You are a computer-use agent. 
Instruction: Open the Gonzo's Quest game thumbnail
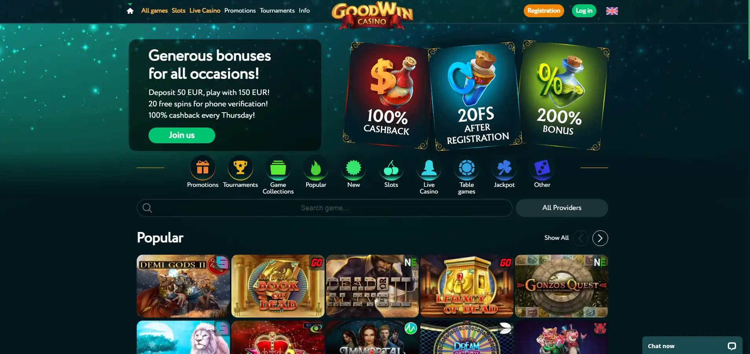tap(561, 286)
